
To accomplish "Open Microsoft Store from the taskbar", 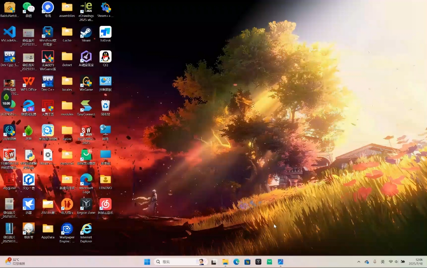I will pos(247,262).
